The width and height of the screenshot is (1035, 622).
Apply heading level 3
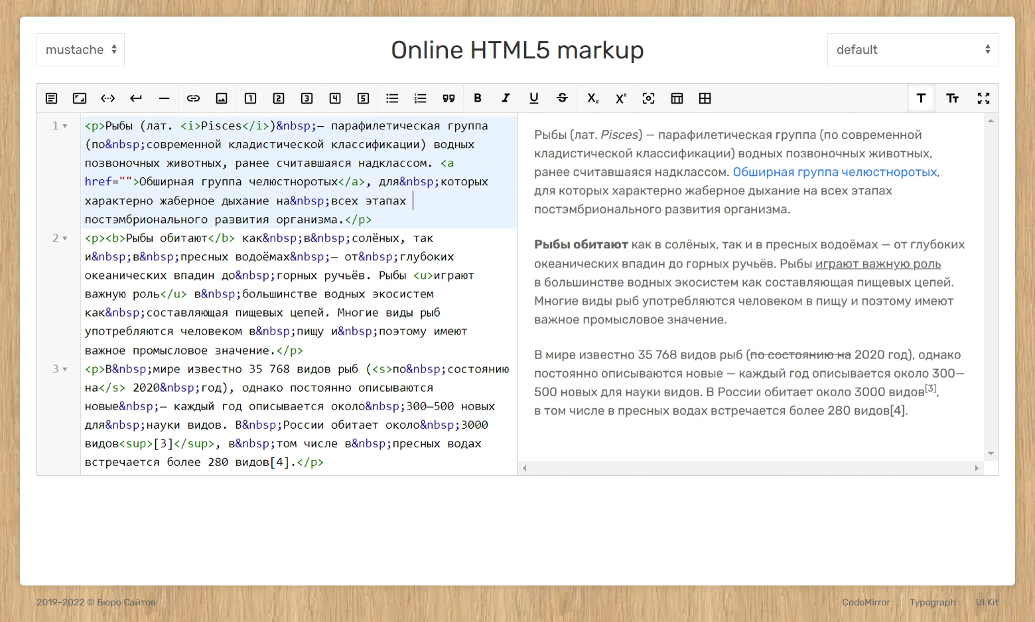click(x=307, y=98)
